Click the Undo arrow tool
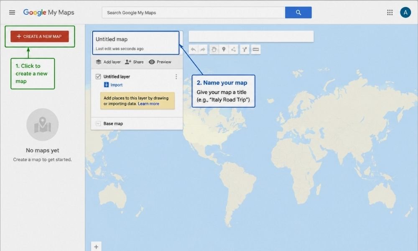The width and height of the screenshot is (418, 251). [x=193, y=49]
